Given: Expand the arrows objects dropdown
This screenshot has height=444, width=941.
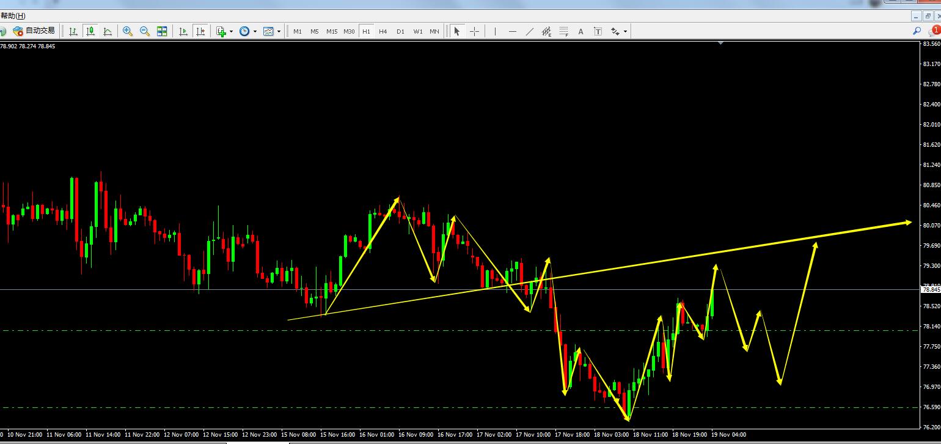Looking at the screenshot, I should tap(625, 31).
